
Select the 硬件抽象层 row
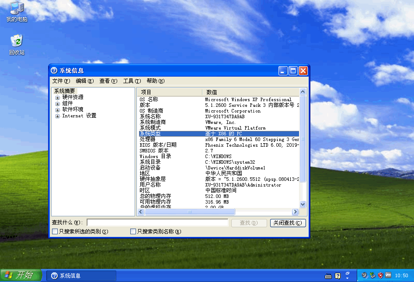[219, 180]
